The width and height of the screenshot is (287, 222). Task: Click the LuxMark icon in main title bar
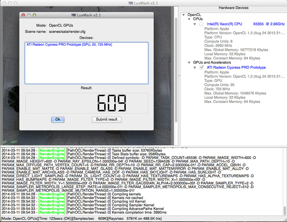(131, 3)
